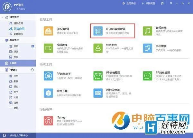Launch the 视频转换 camera icon
Image resolution: width=193 pixels, height=138 pixels.
click(x=48, y=48)
